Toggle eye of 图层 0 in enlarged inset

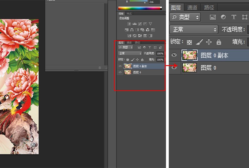pos(174,67)
